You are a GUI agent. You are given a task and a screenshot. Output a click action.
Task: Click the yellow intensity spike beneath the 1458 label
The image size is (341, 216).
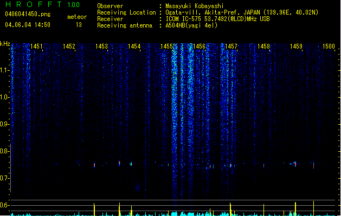tap(264, 210)
